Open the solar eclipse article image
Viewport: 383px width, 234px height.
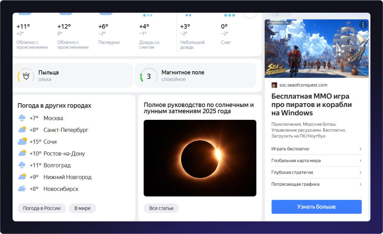(200, 158)
